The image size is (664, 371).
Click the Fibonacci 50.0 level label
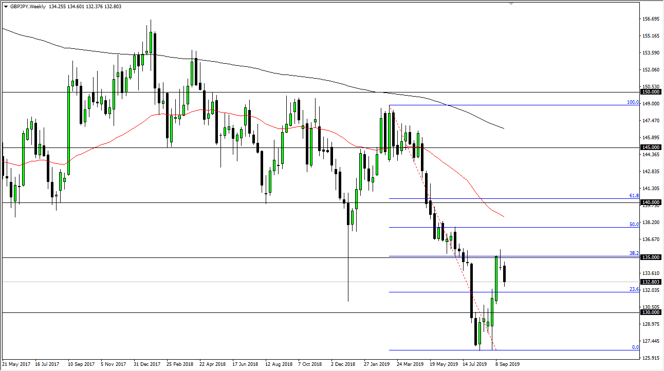tap(634, 225)
